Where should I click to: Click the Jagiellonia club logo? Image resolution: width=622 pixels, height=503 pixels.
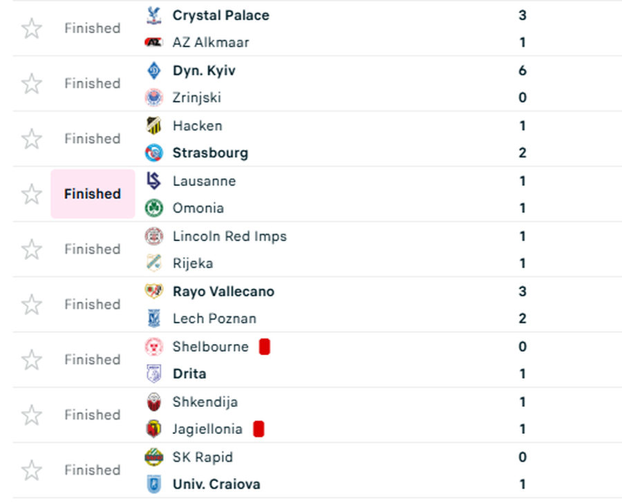pos(153,429)
